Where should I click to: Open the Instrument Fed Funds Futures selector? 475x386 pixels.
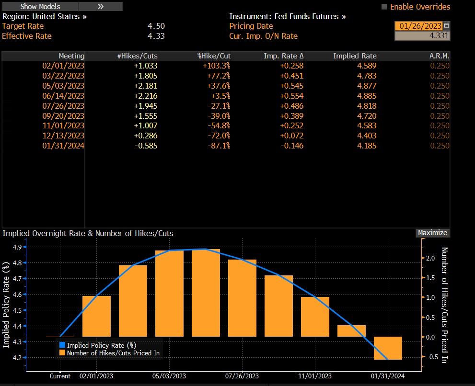pyautogui.click(x=288, y=16)
